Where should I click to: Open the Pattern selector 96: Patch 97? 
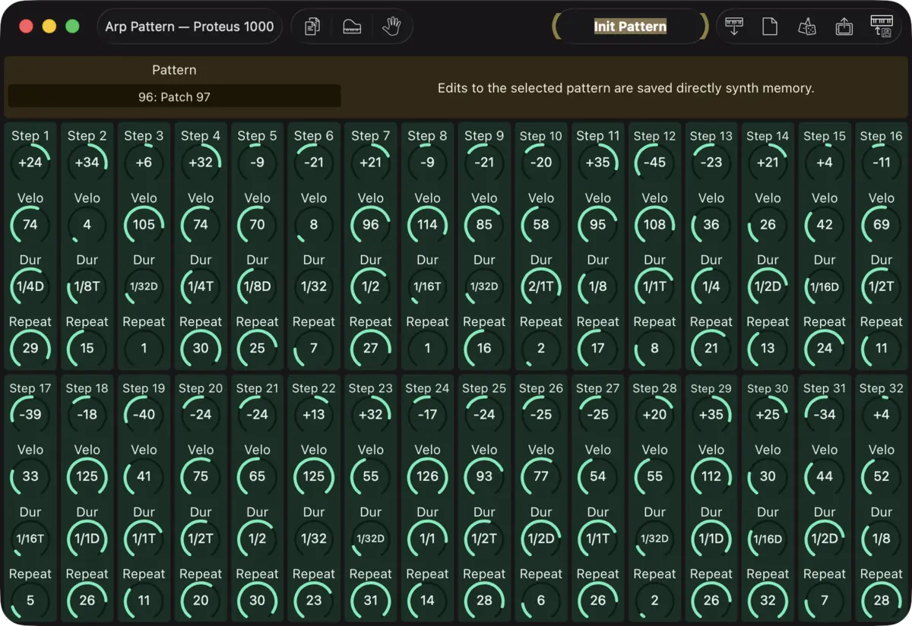174,96
